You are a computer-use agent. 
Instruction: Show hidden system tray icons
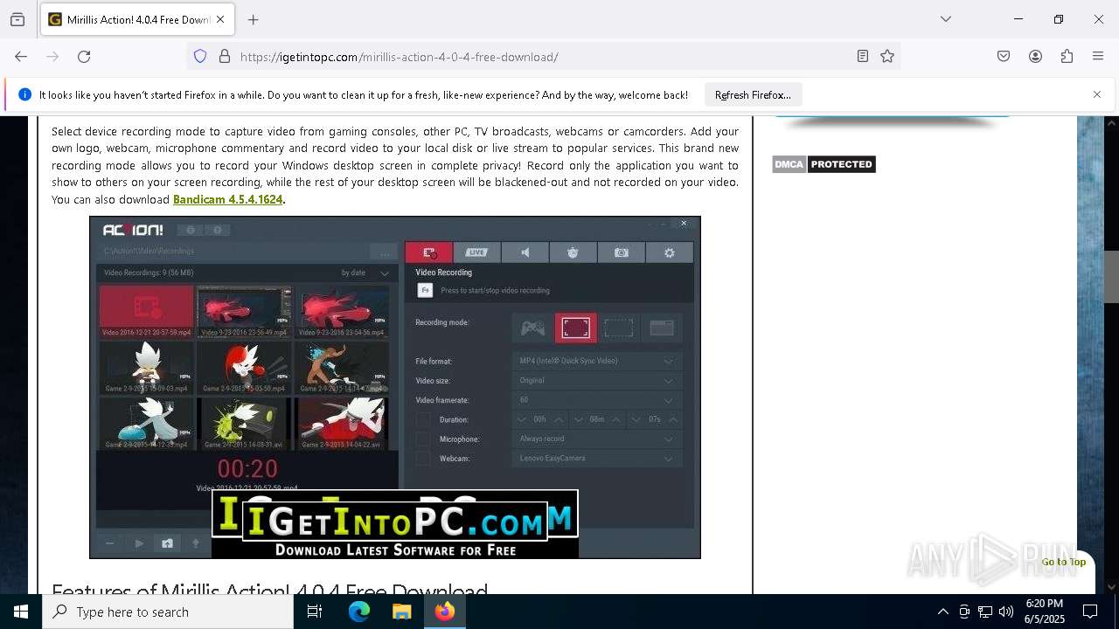pos(942,612)
